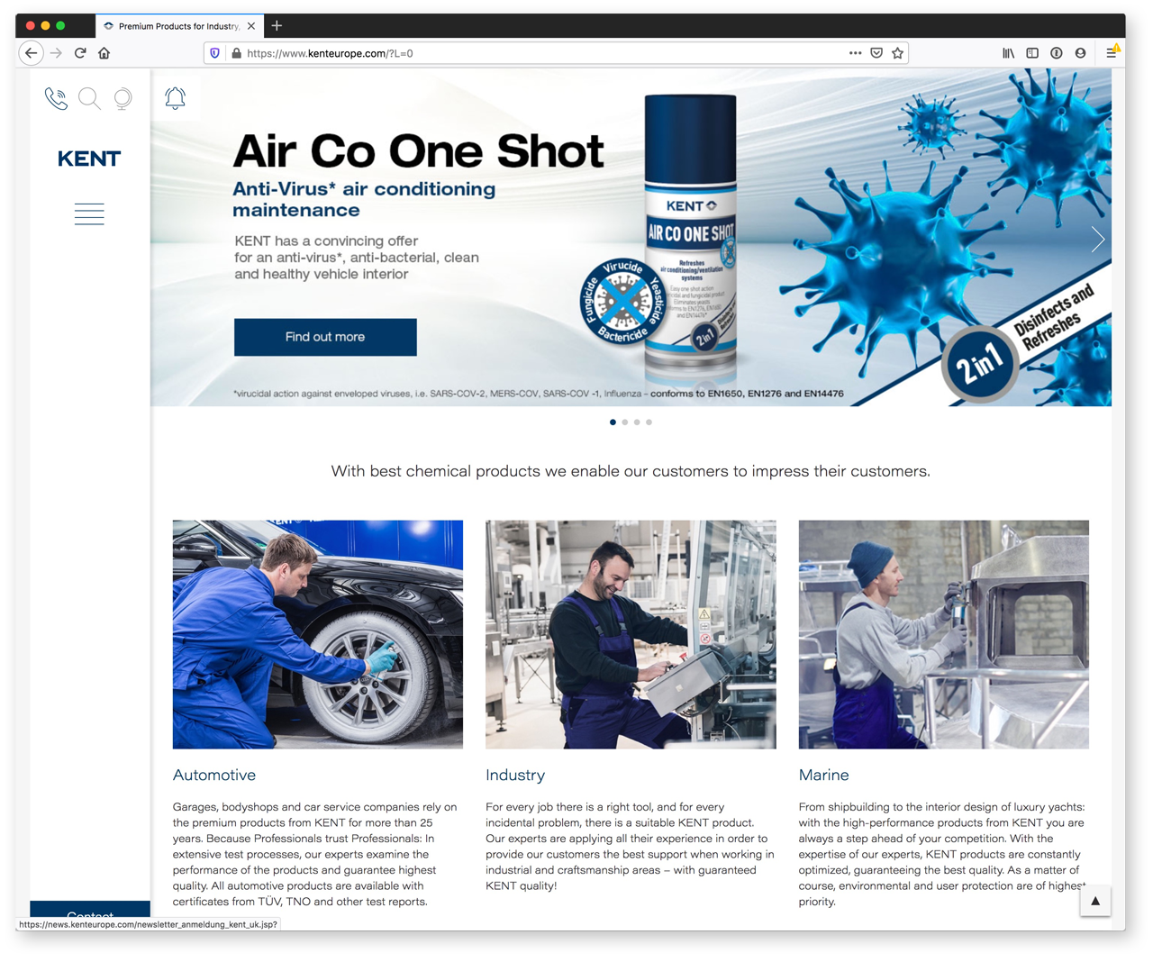Screen dimensions: 1153x962
Task: Click the browser home icon
Action: 104,53
